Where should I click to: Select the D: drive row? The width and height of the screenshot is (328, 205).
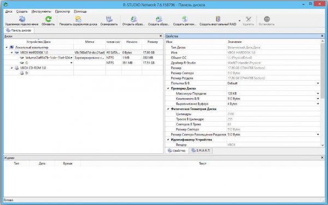83,73
